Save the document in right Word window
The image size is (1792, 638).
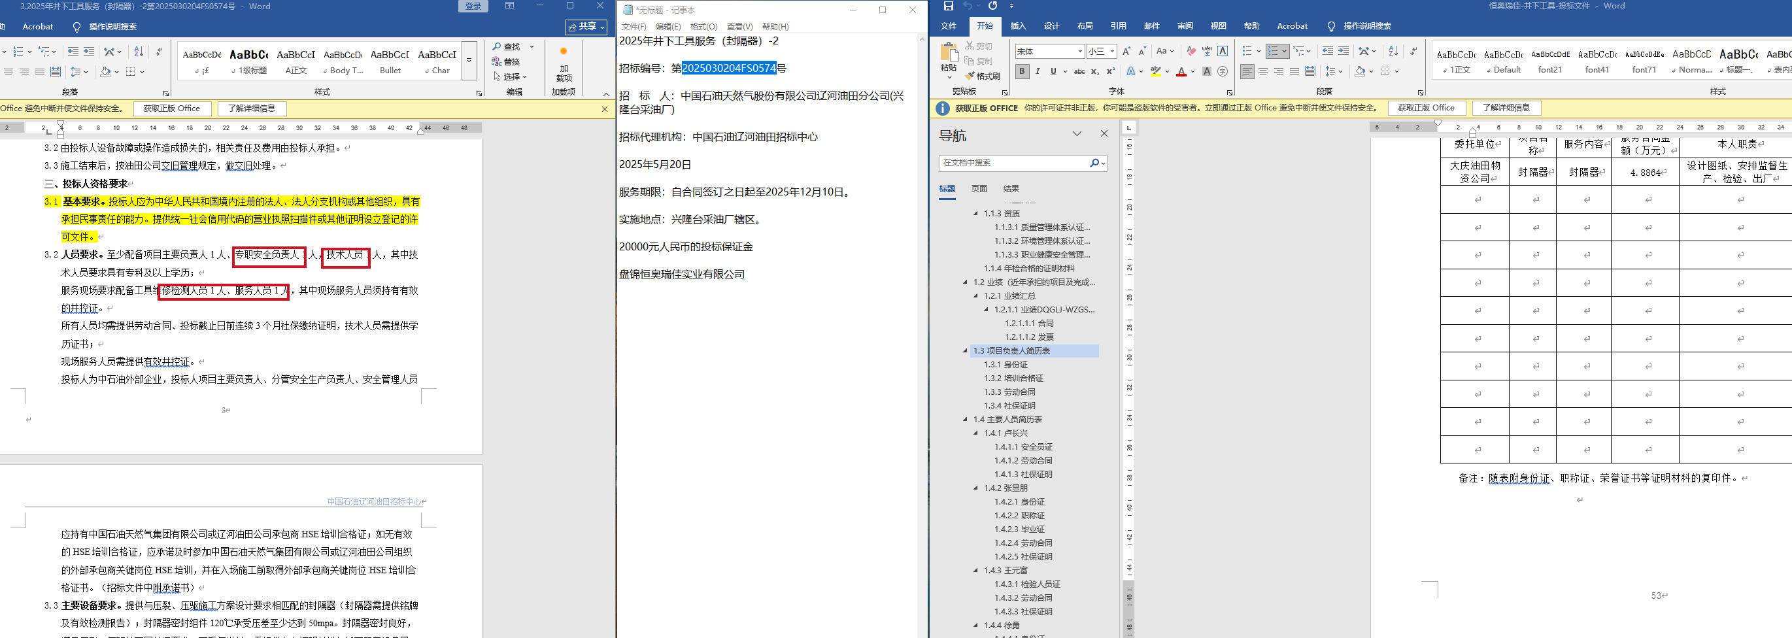click(x=948, y=7)
